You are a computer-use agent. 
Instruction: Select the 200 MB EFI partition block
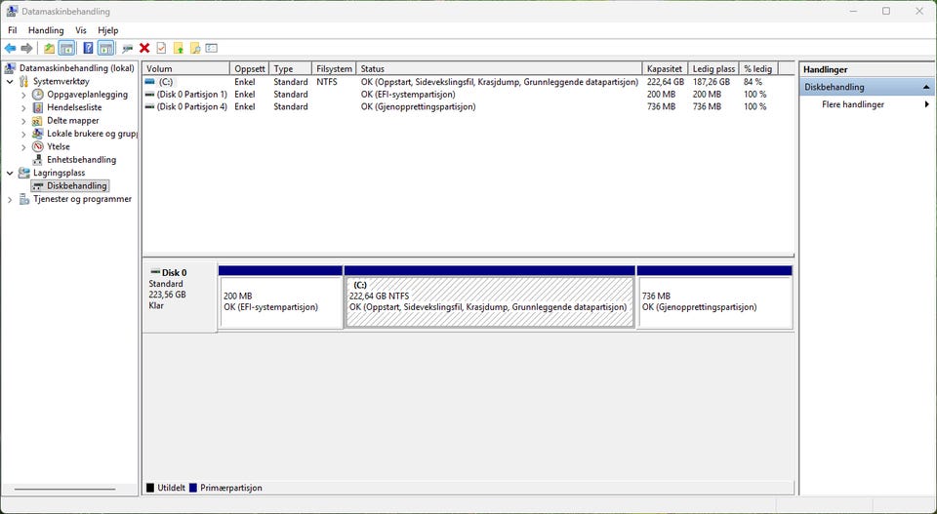tap(280, 297)
